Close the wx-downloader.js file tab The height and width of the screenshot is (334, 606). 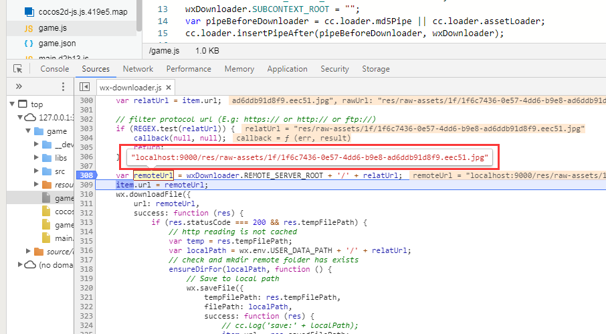(x=169, y=88)
